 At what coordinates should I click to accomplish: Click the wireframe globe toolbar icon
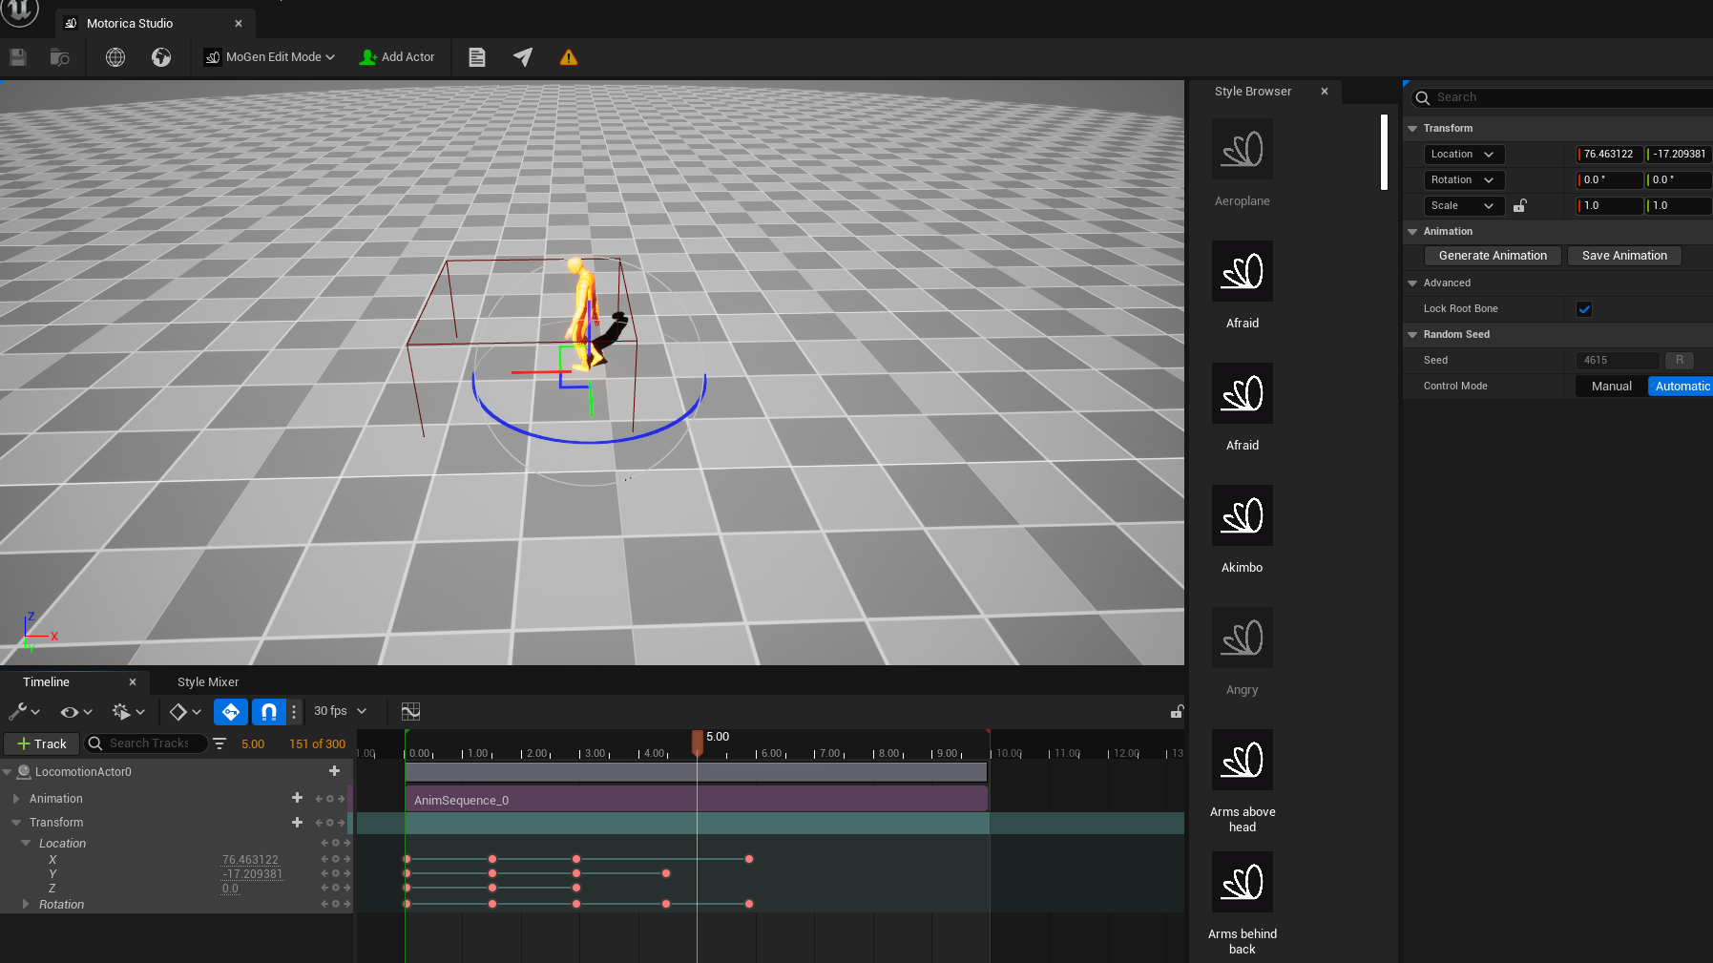[x=115, y=57]
